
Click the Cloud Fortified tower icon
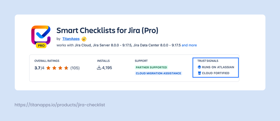tap(199, 73)
